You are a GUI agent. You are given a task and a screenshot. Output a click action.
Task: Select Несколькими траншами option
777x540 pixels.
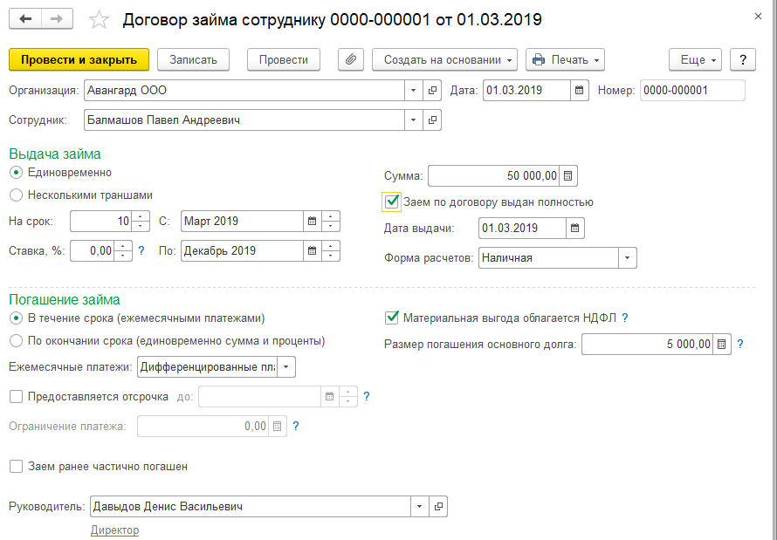(17, 195)
